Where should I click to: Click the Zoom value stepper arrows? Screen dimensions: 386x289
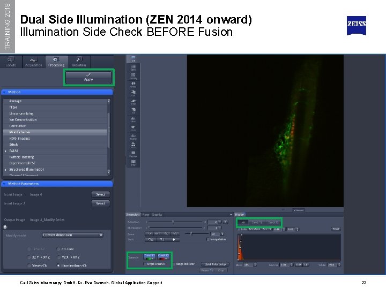pos(222,234)
